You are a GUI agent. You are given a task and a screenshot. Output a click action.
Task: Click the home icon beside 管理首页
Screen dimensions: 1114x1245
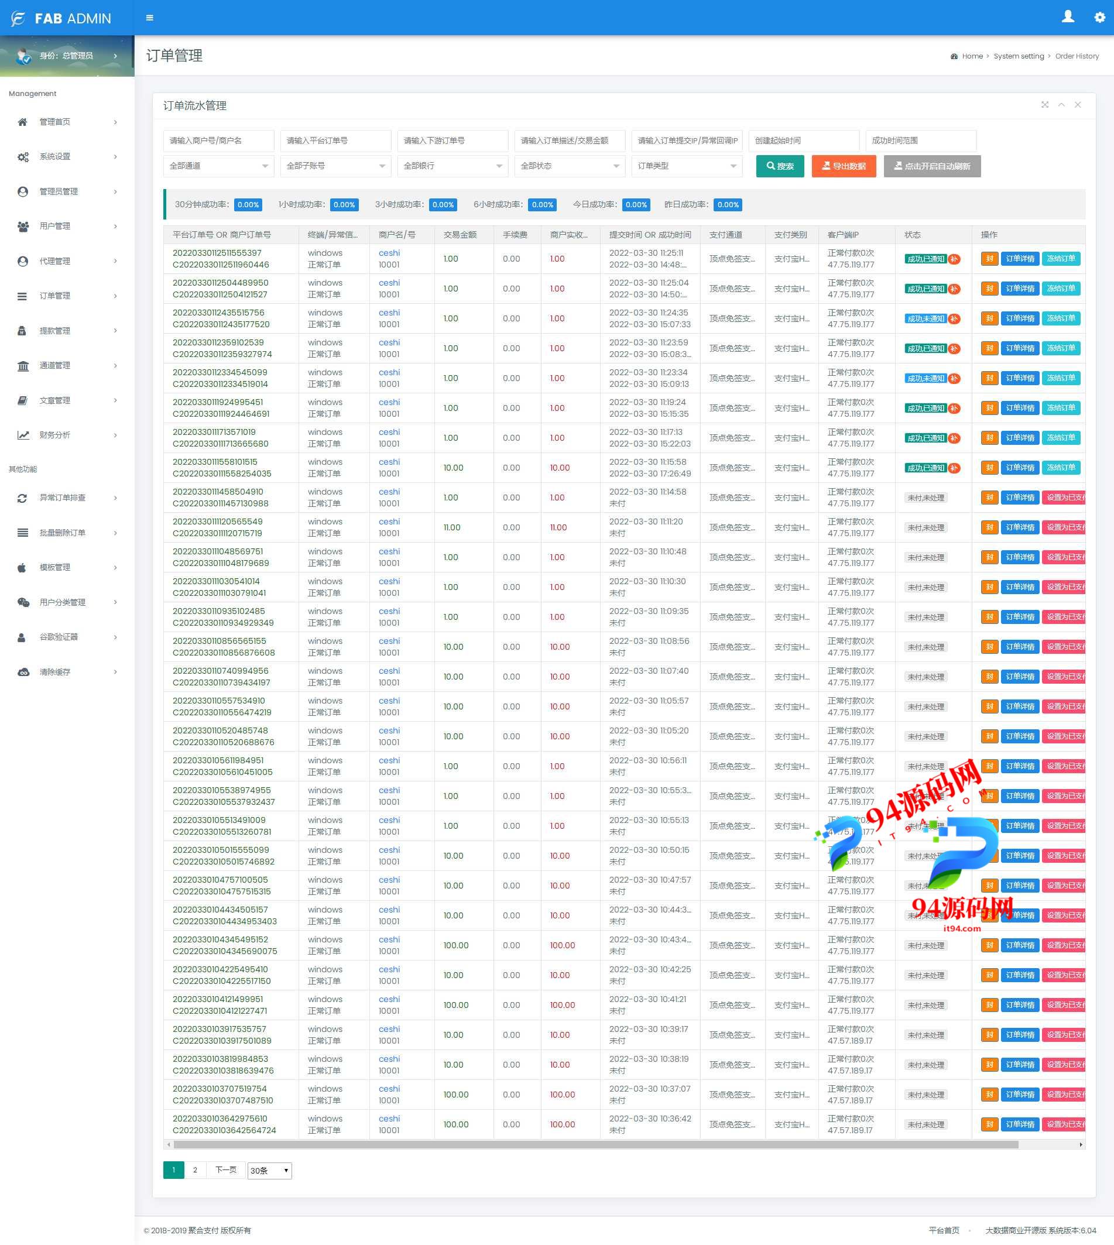23,122
